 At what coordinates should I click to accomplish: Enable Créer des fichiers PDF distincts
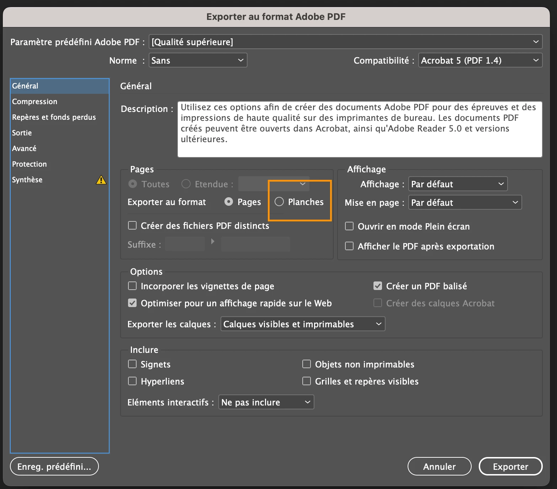tap(132, 226)
